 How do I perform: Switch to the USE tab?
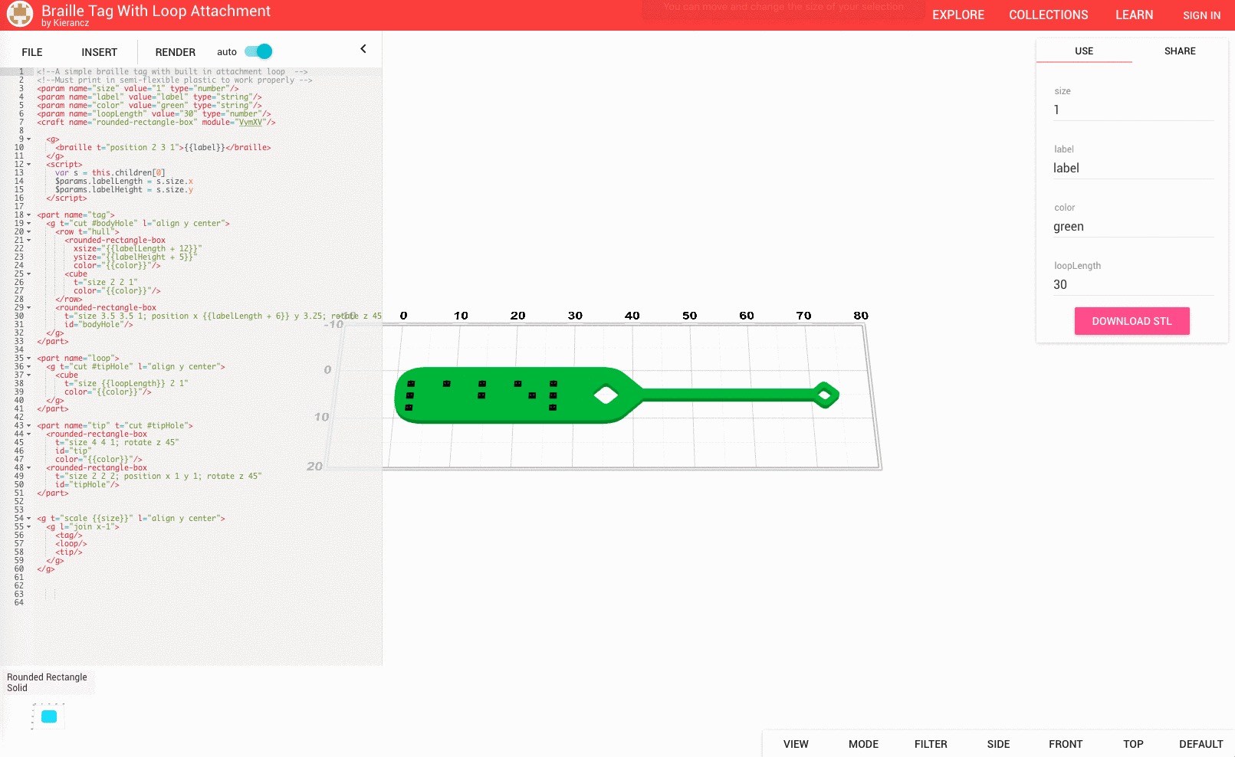tap(1084, 51)
